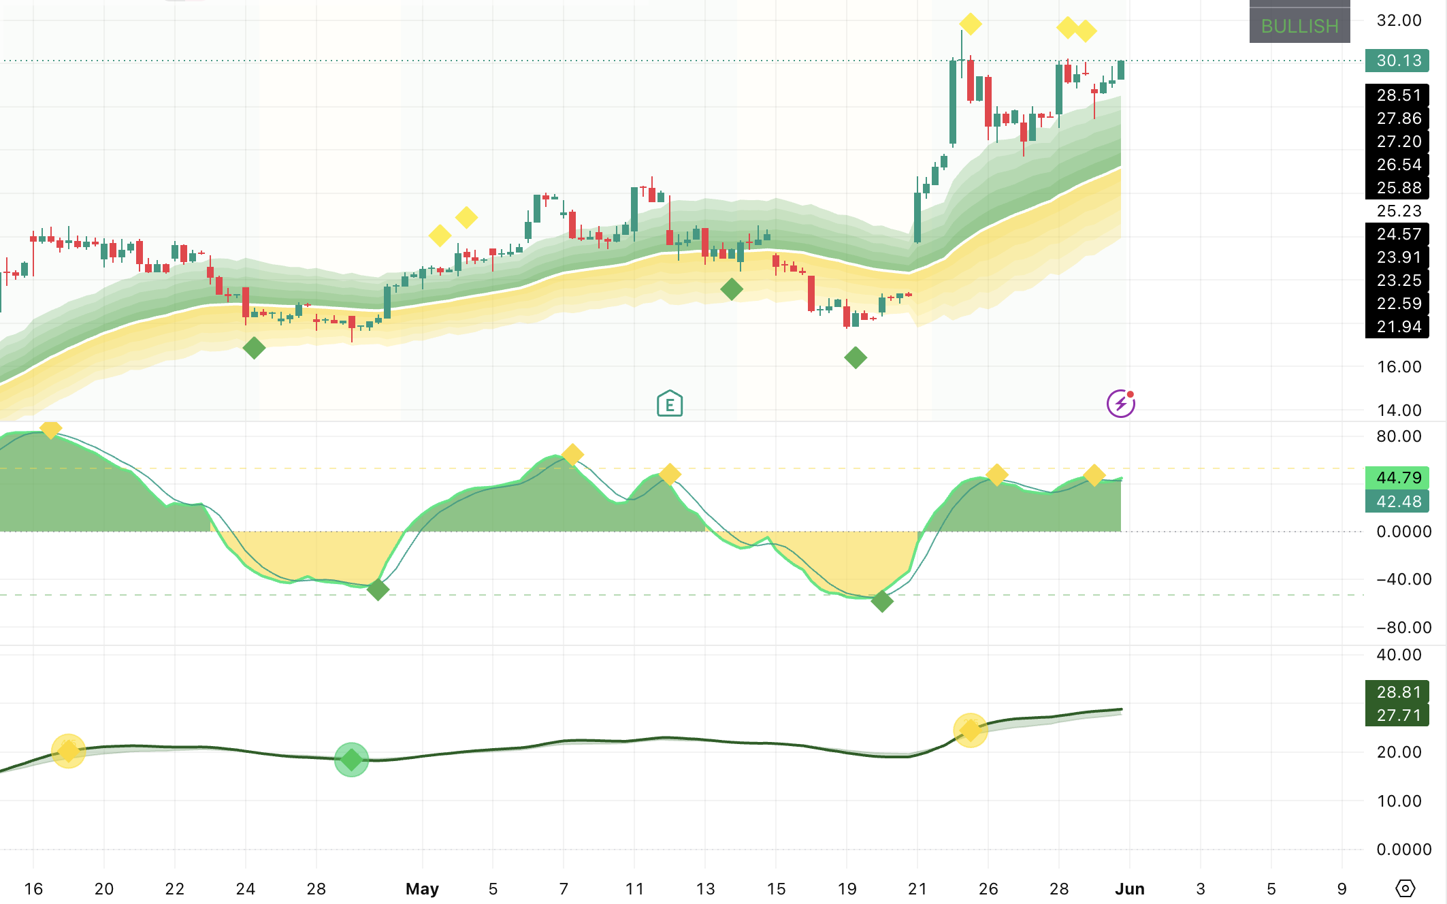1447x904 pixels.
Task: Click the oscillator green diamond near April 30
Action: point(378,590)
